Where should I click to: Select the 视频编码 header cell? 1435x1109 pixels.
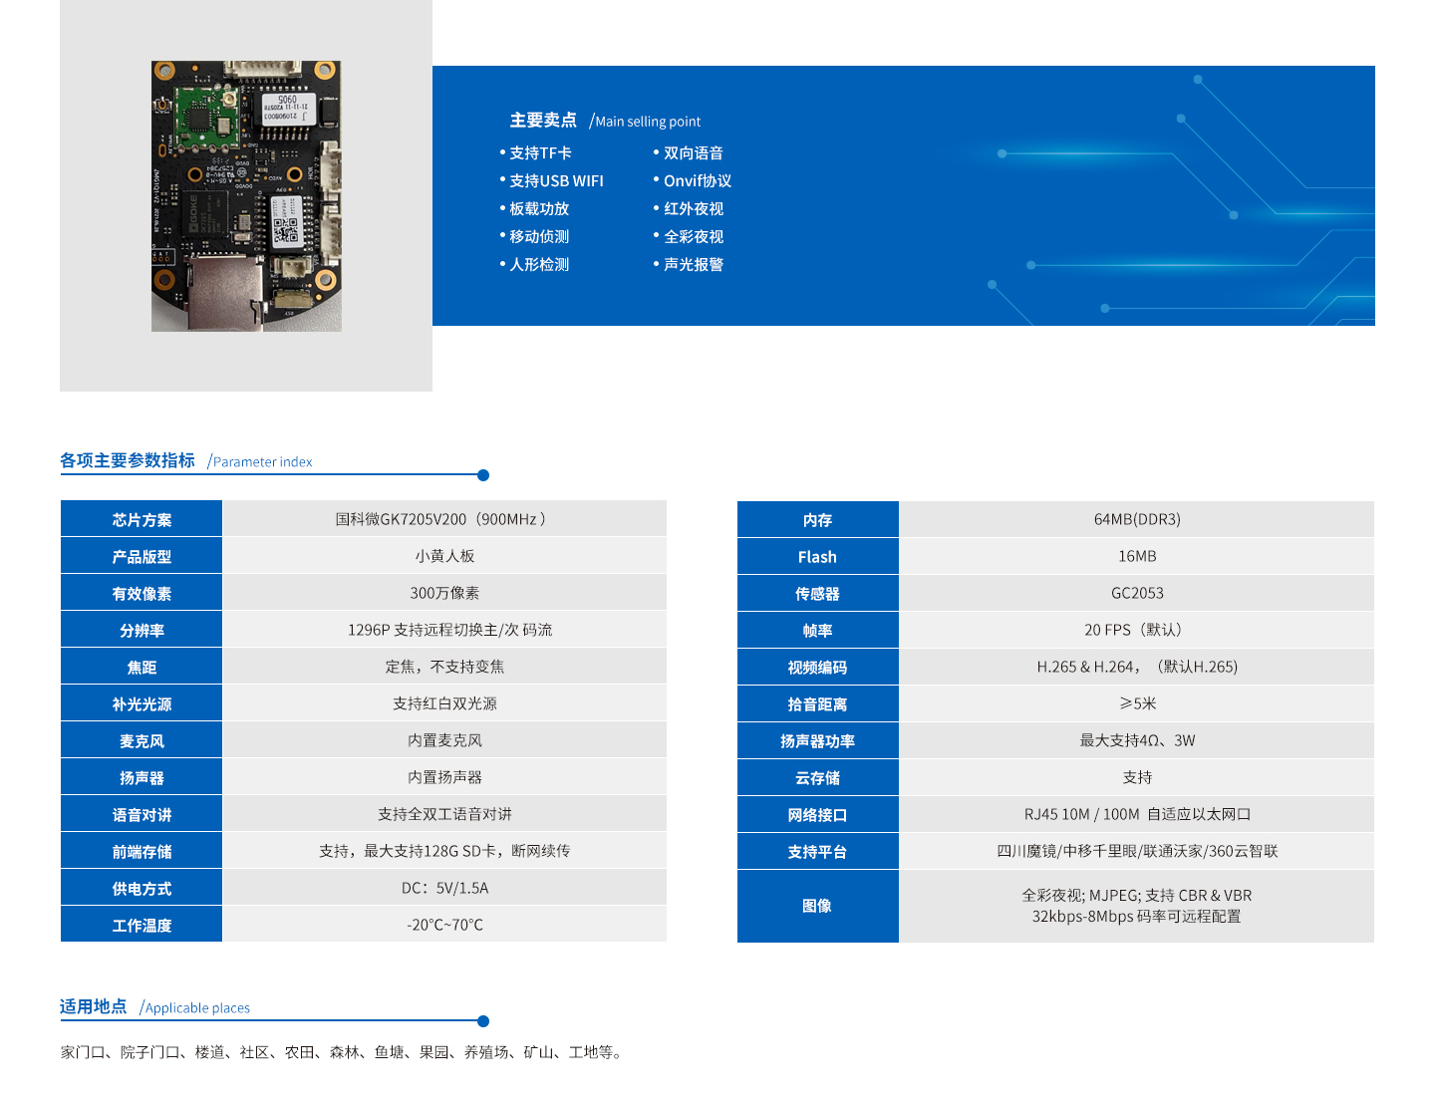817,668
